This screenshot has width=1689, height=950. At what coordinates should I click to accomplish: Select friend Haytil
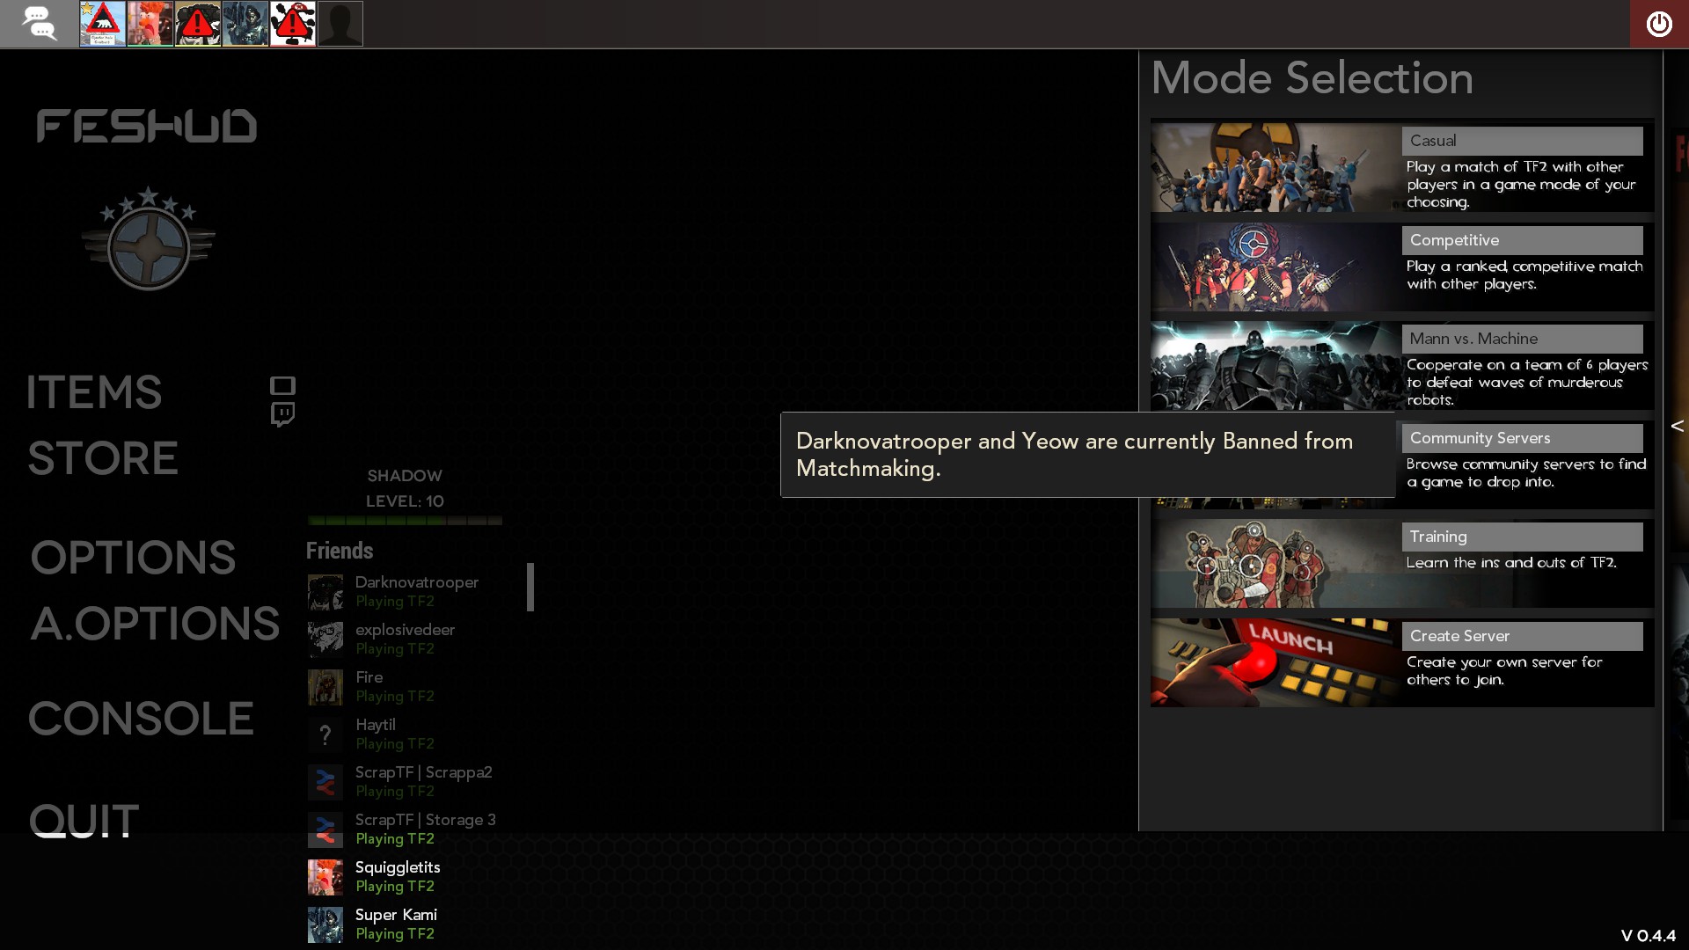click(417, 734)
